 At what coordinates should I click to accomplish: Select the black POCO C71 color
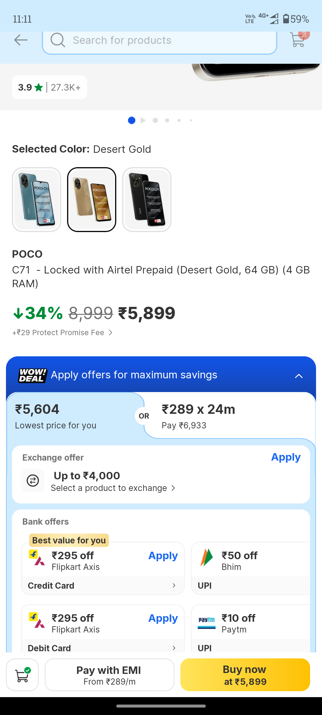(147, 200)
